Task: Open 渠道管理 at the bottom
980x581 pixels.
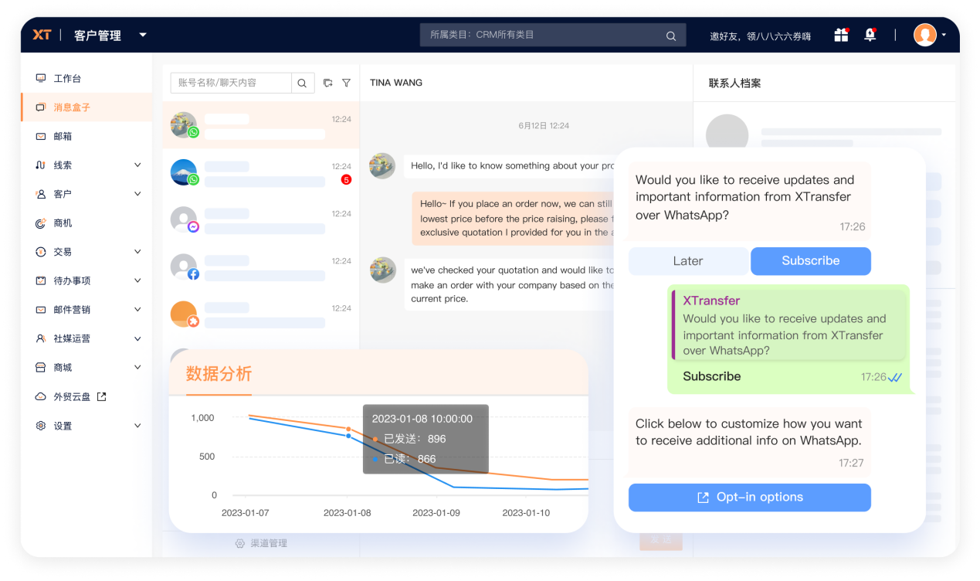Action: click(x=261, y=544)
